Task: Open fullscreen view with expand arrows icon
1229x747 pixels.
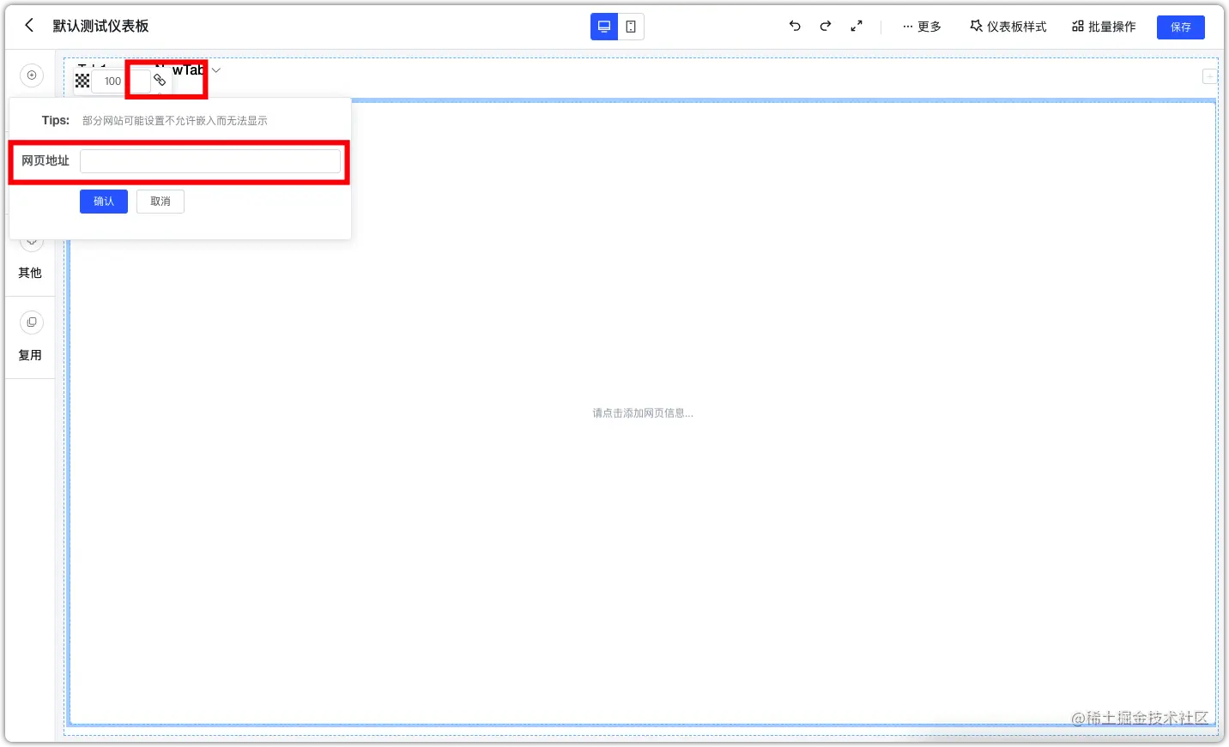Action: tap(856, 27)
